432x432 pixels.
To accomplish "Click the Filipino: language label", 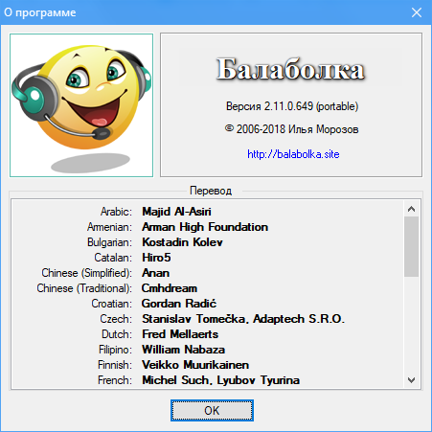I will [x=115, y=350].
